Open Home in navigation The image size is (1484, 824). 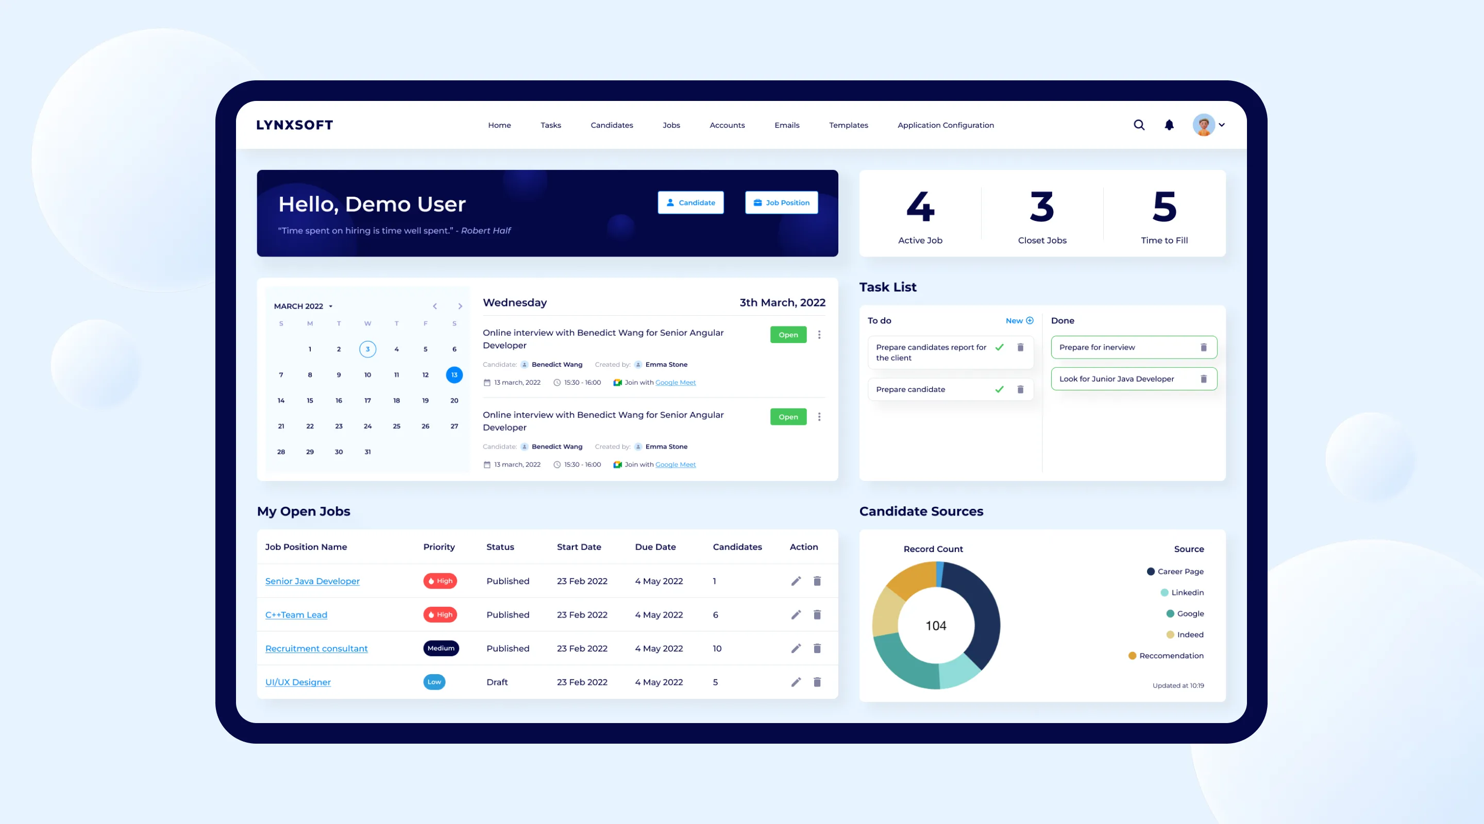[499, 125]
